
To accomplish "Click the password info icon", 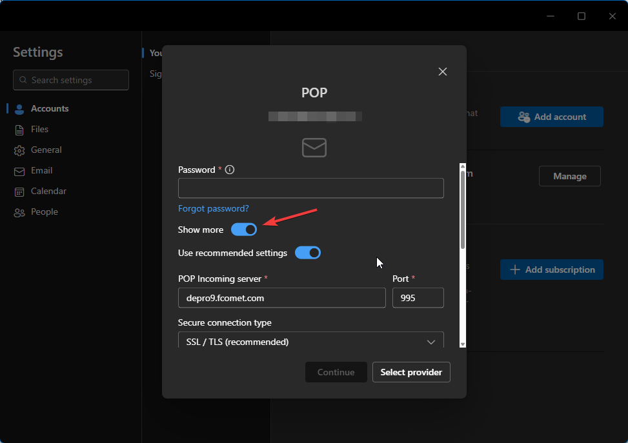I will tap(230, 170).
